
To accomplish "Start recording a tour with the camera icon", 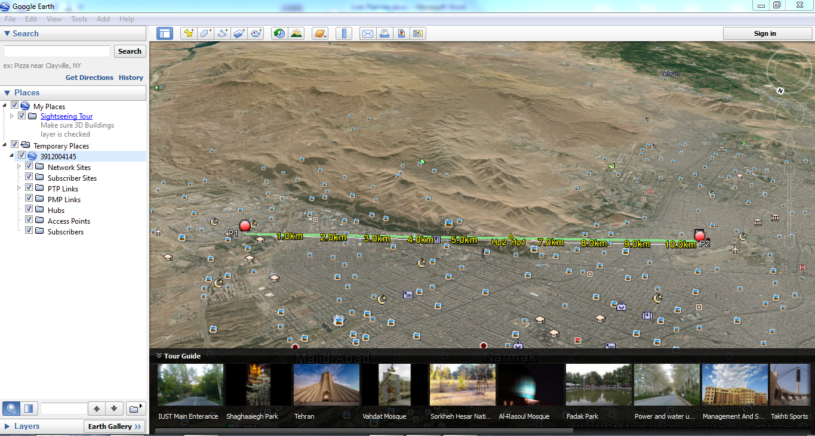I will click(x=257, y=33).
